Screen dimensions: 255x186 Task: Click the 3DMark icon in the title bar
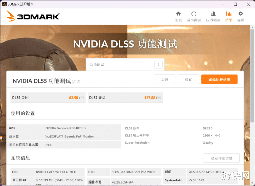[4, 4]
